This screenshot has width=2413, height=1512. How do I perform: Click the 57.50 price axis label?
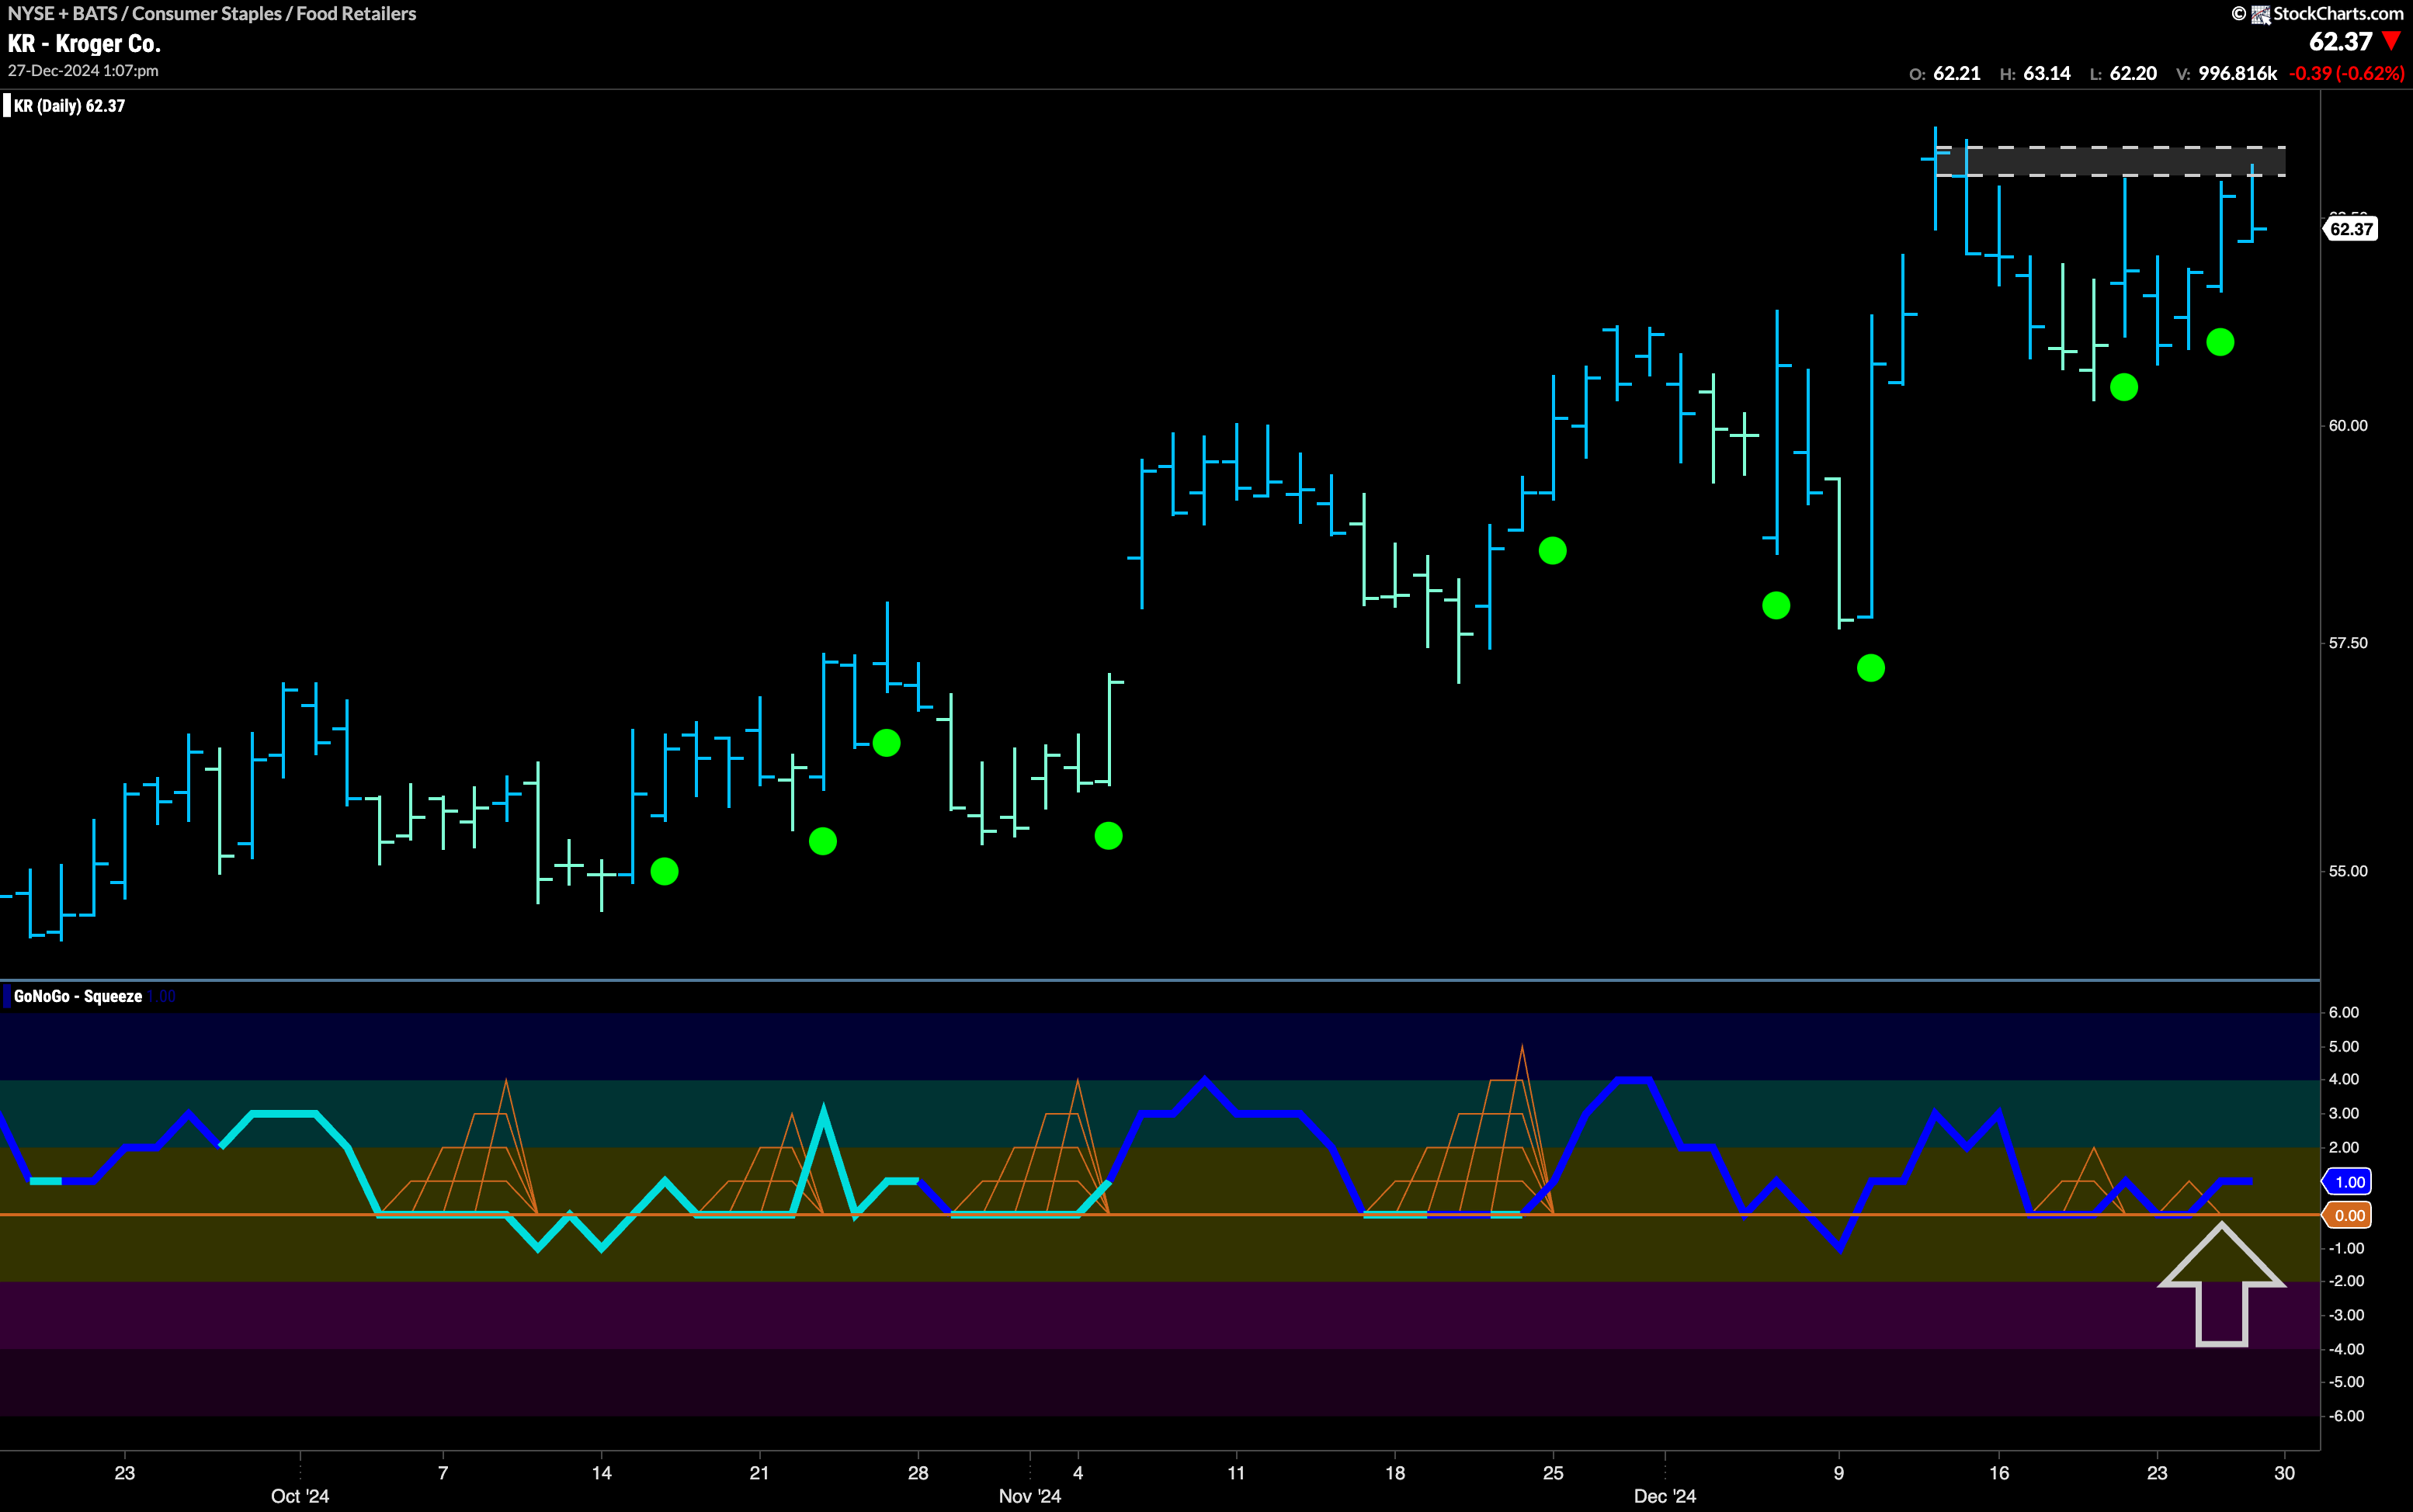2348,643
